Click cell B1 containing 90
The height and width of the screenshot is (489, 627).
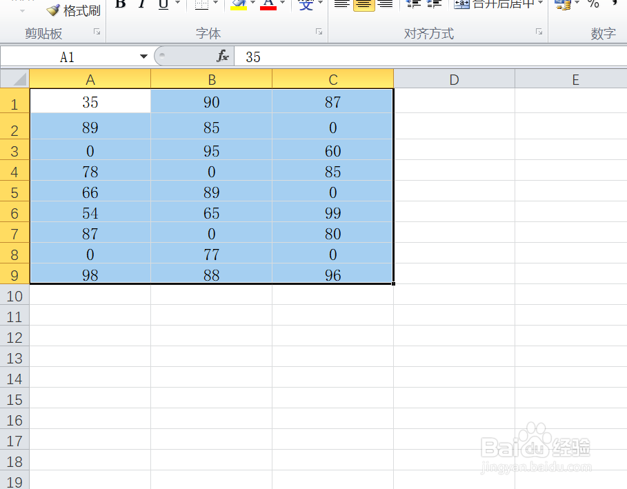212,101
